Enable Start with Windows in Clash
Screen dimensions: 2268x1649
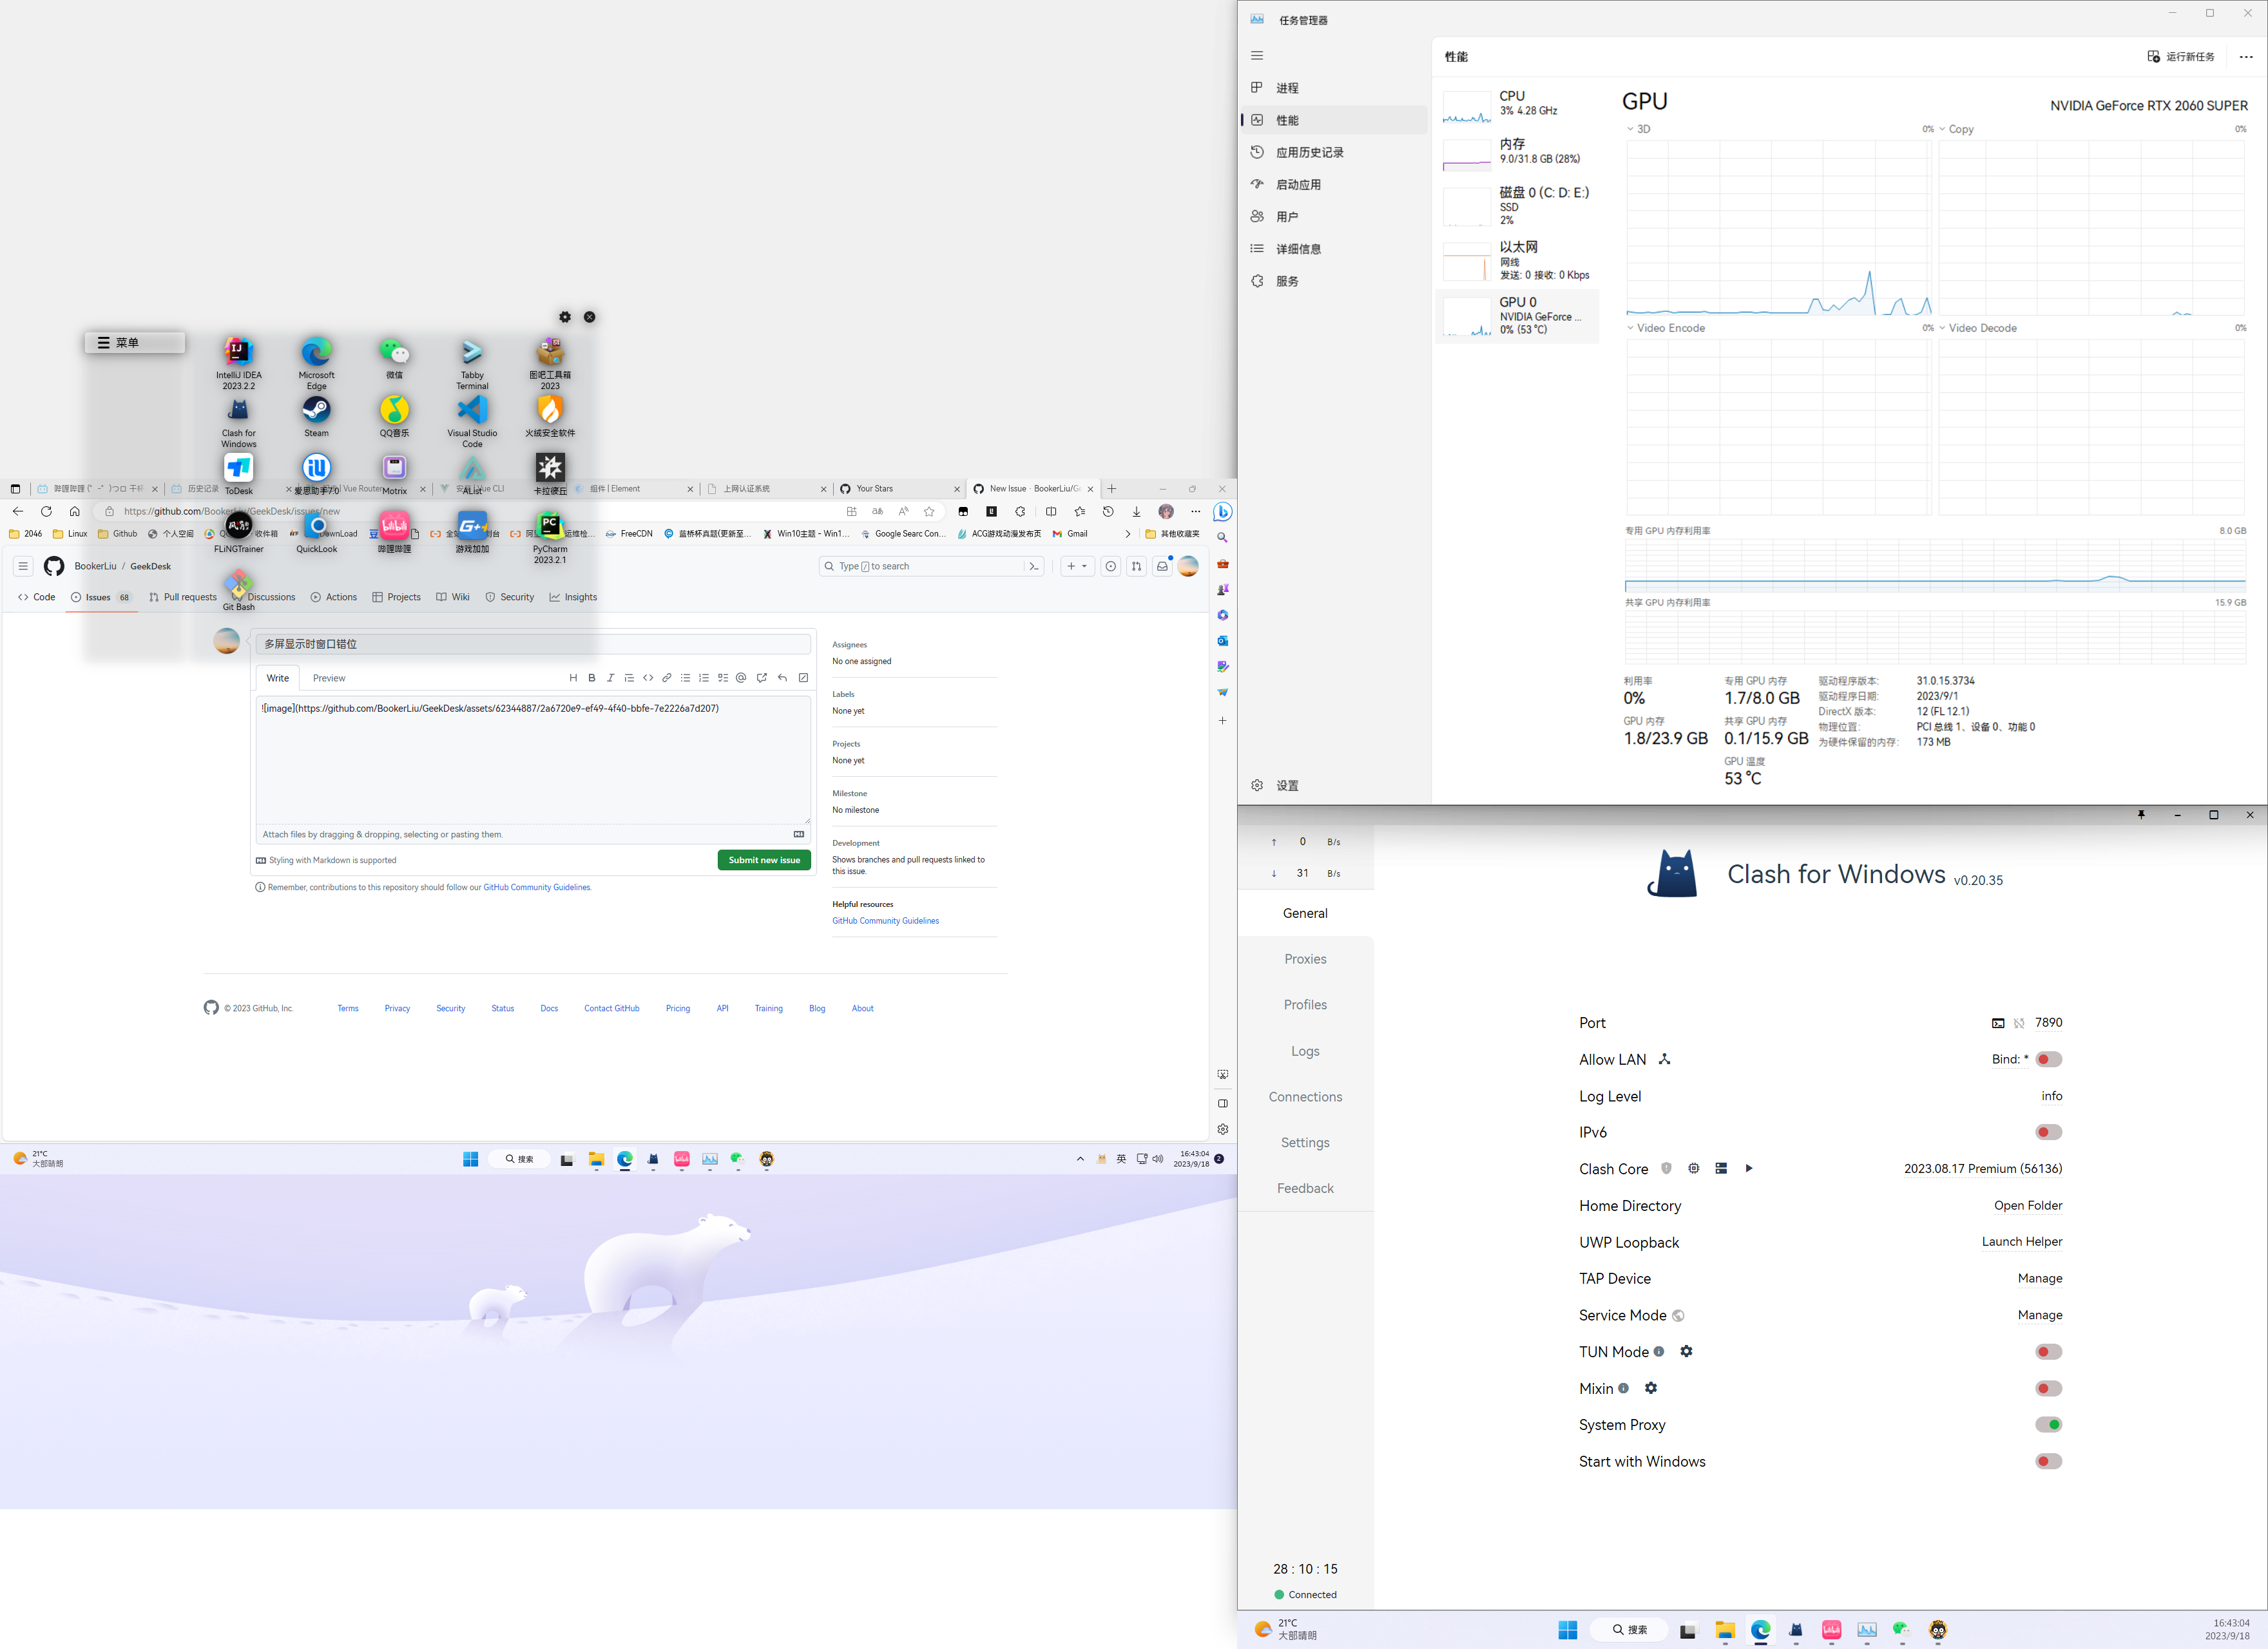pyautogui.click(x=2048, y=1461)
